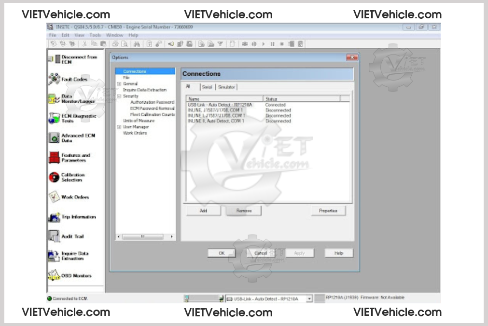Open Advanced ECM Data
This screenshot has width=488, height=326.
coord(54,138)
